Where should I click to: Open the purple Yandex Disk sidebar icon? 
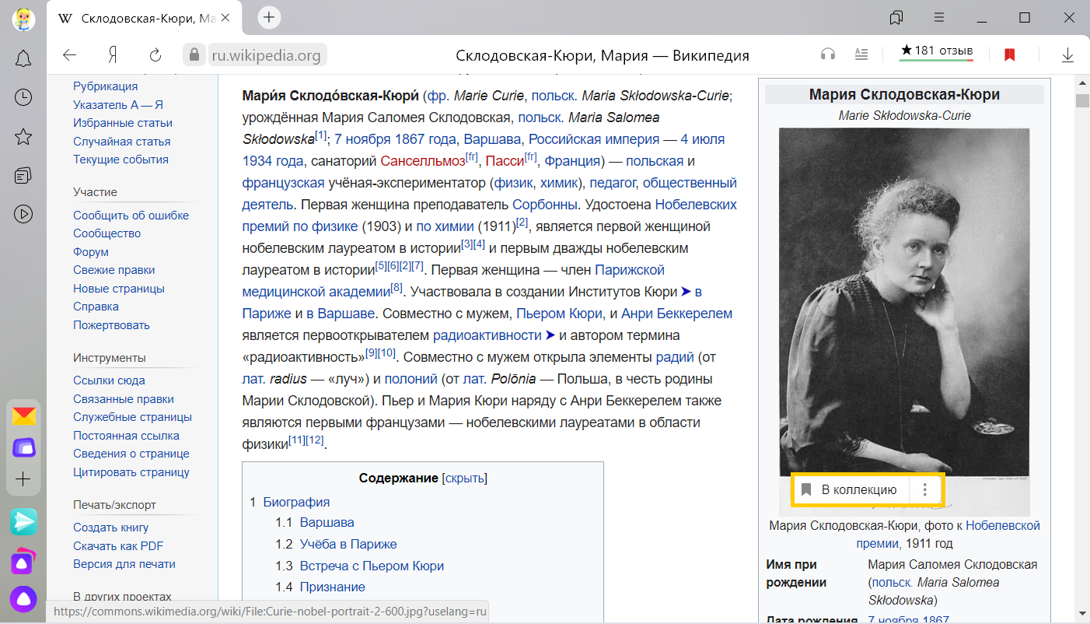[23, 447]
